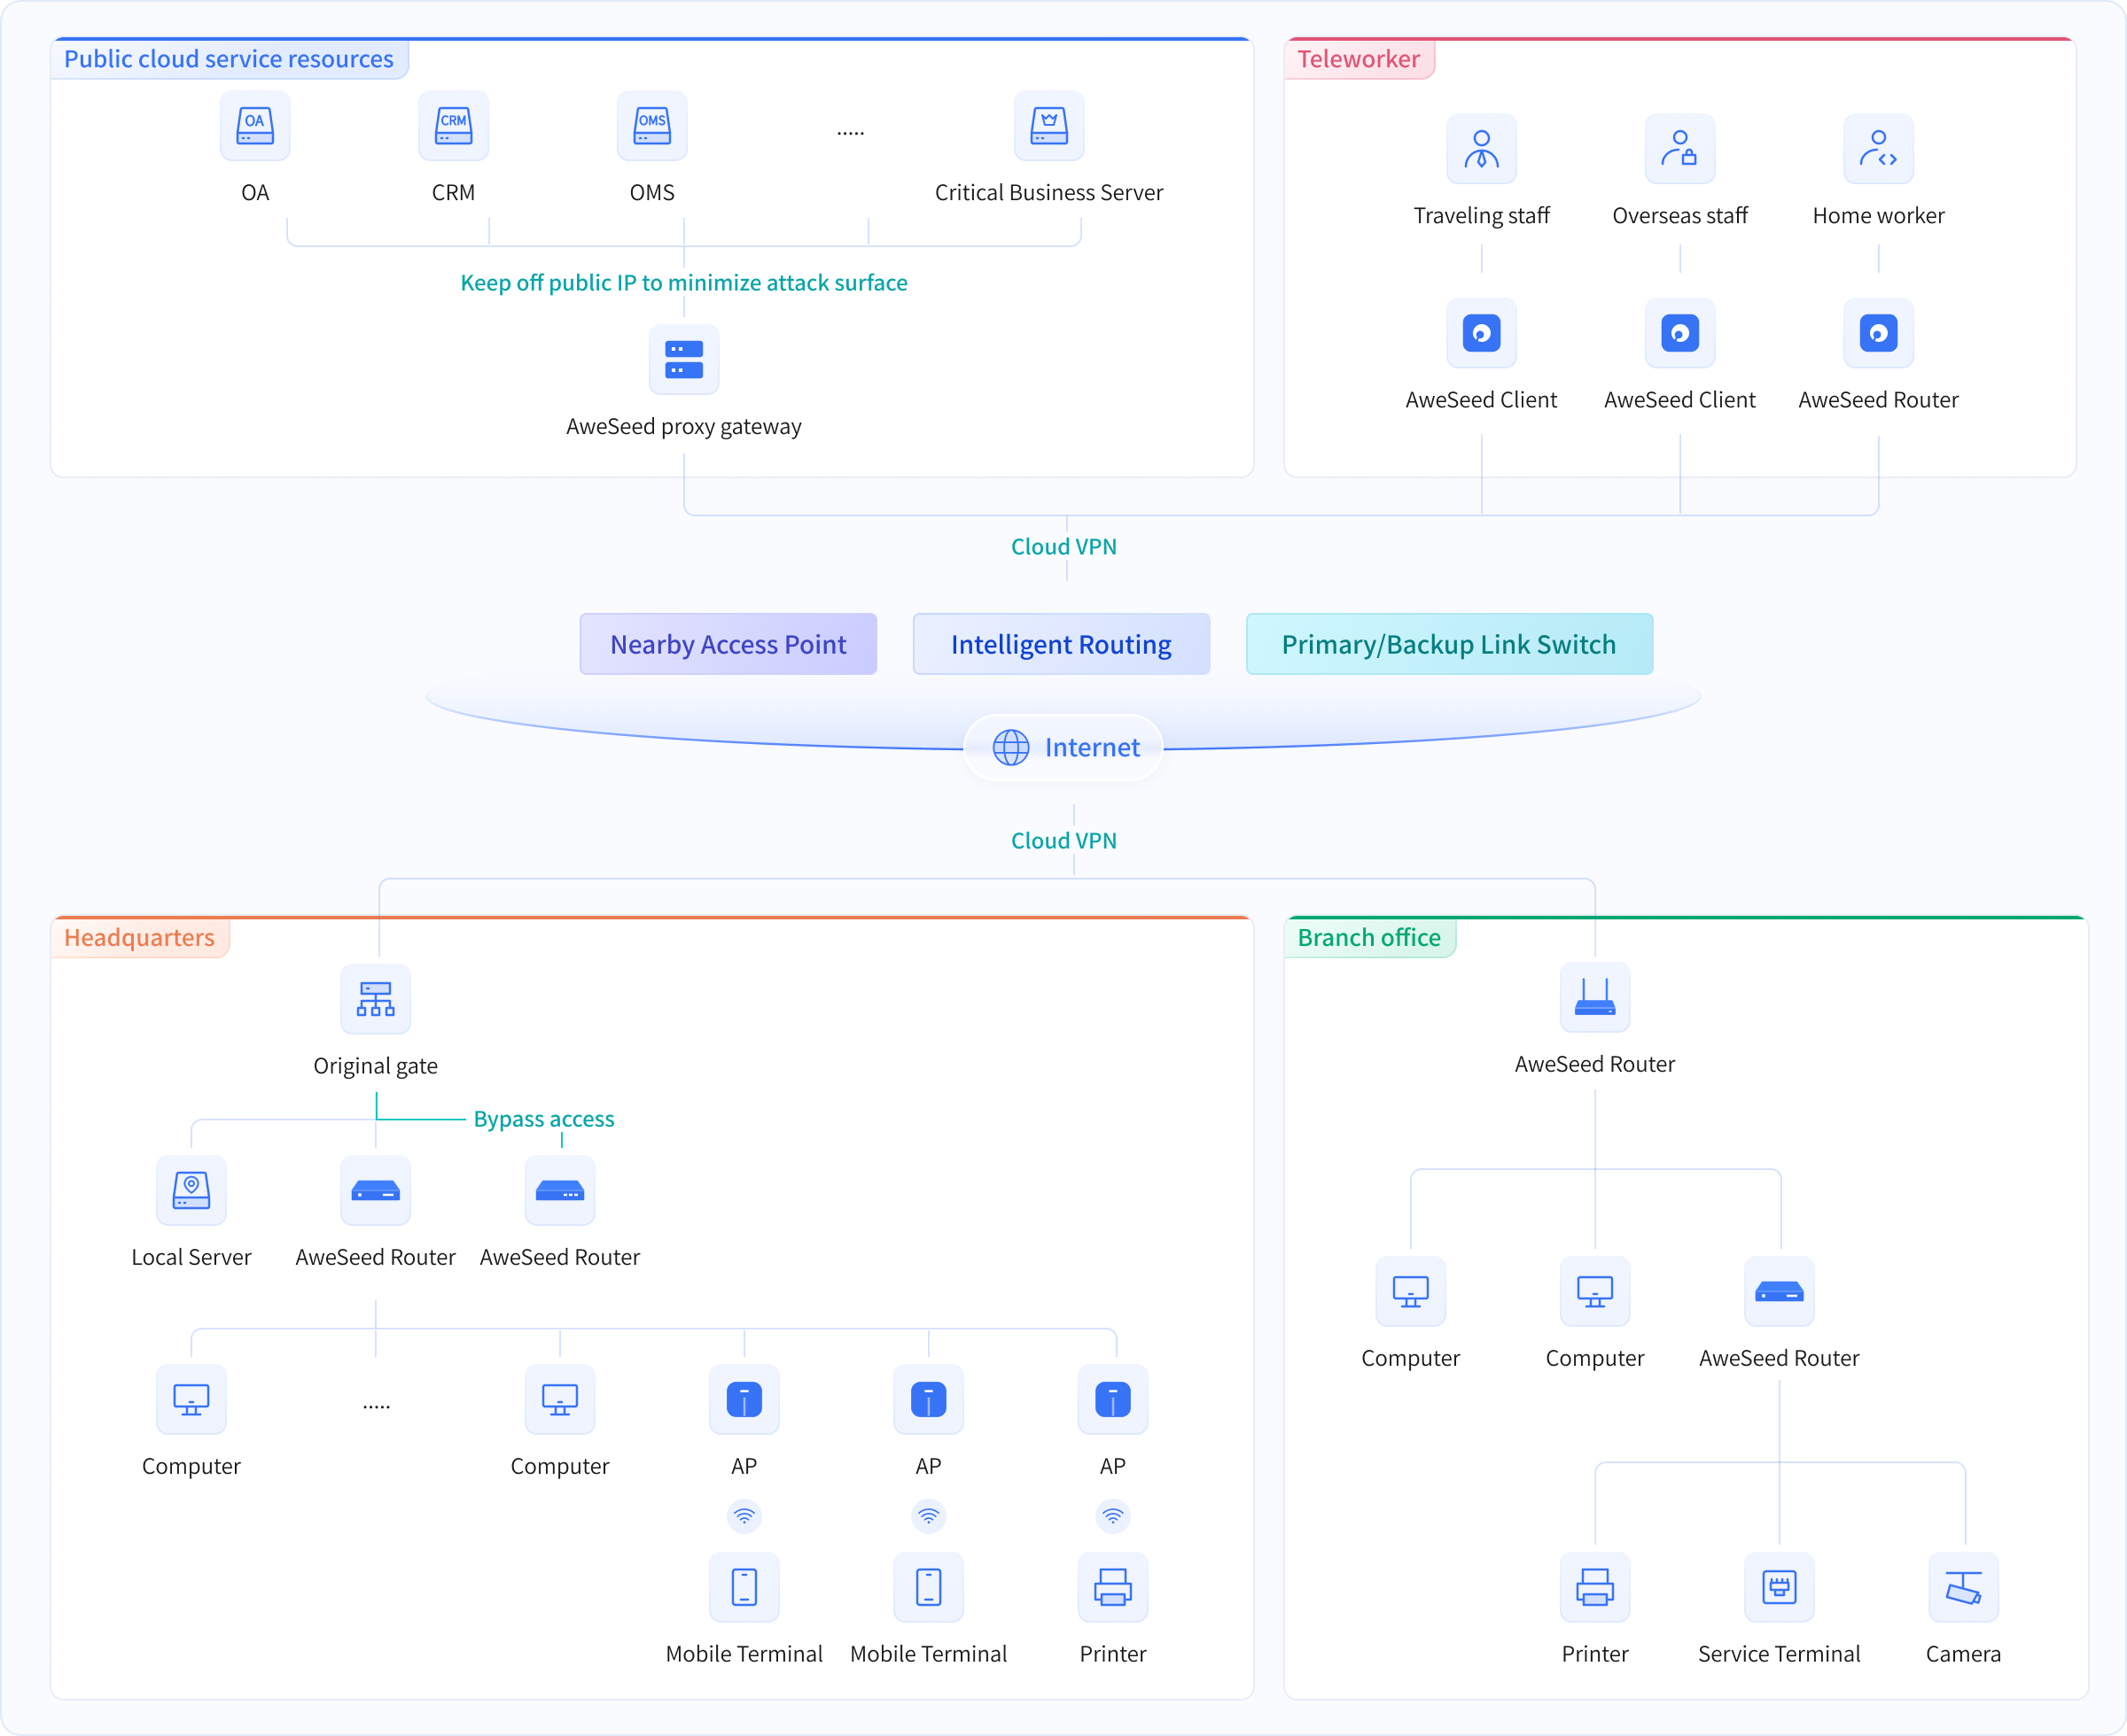This screenshot has height=1736, width=2127.
Task: Click the 'Camera' label
Action: click(x=1963, y=1654)
